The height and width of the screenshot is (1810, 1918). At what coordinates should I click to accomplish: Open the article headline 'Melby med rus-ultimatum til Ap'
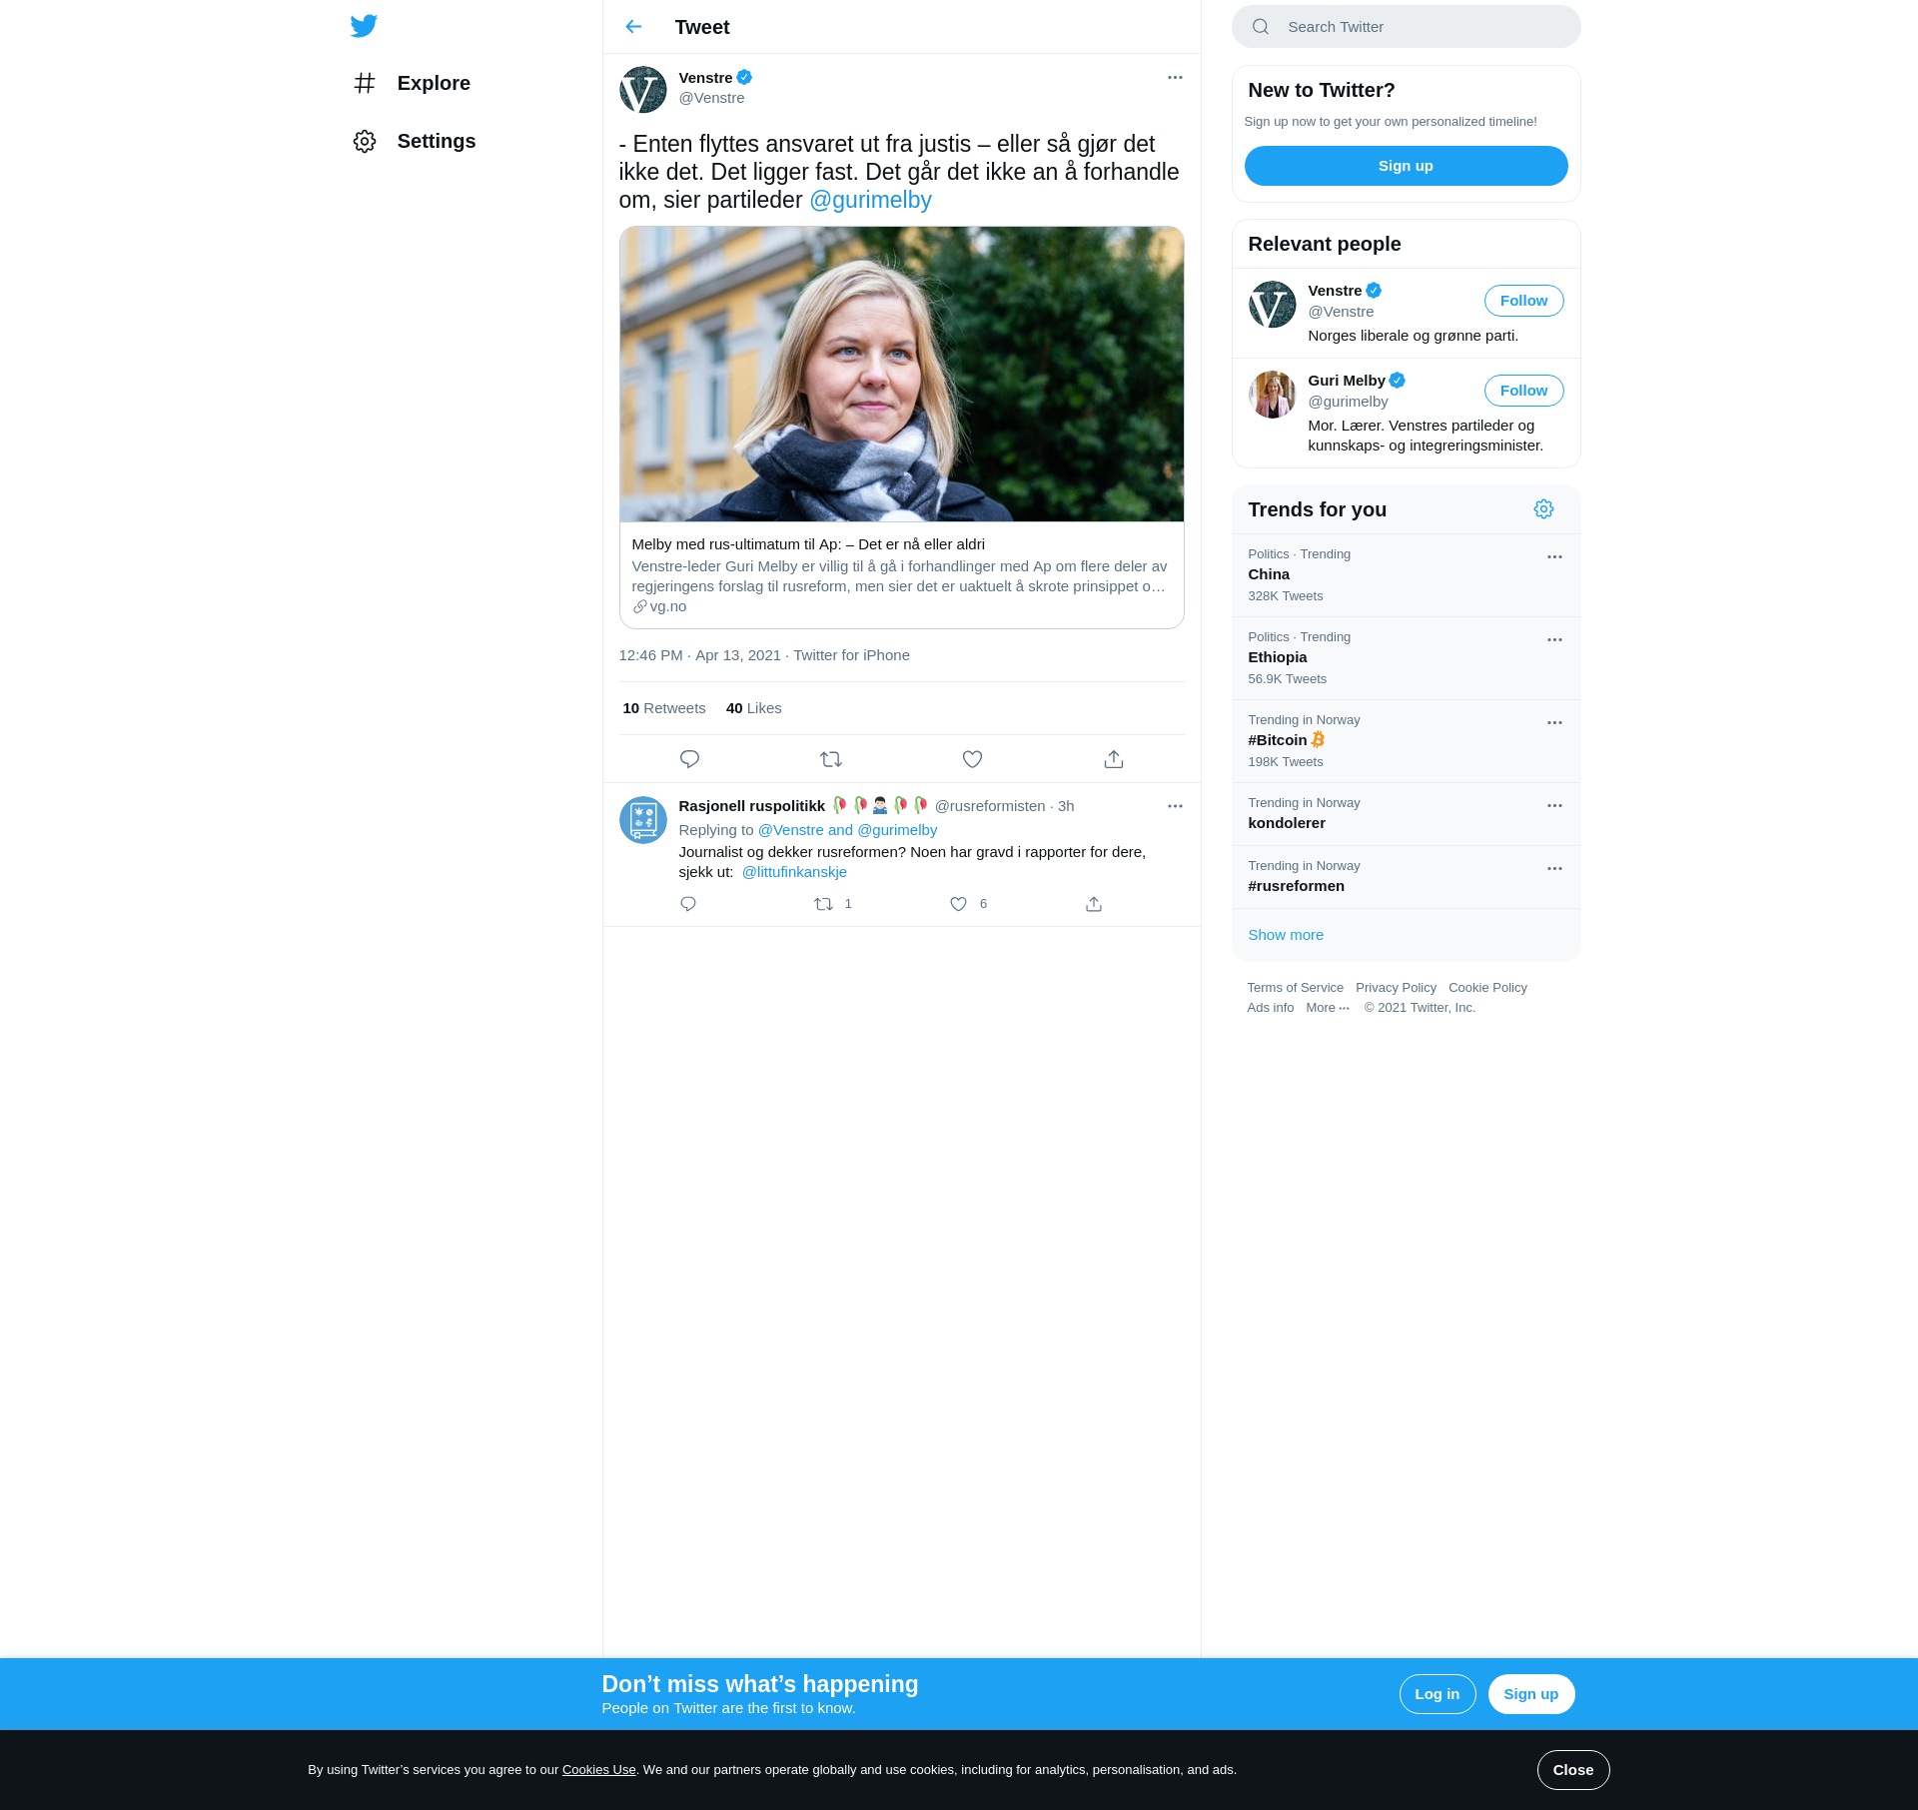(x=808, y=544)
